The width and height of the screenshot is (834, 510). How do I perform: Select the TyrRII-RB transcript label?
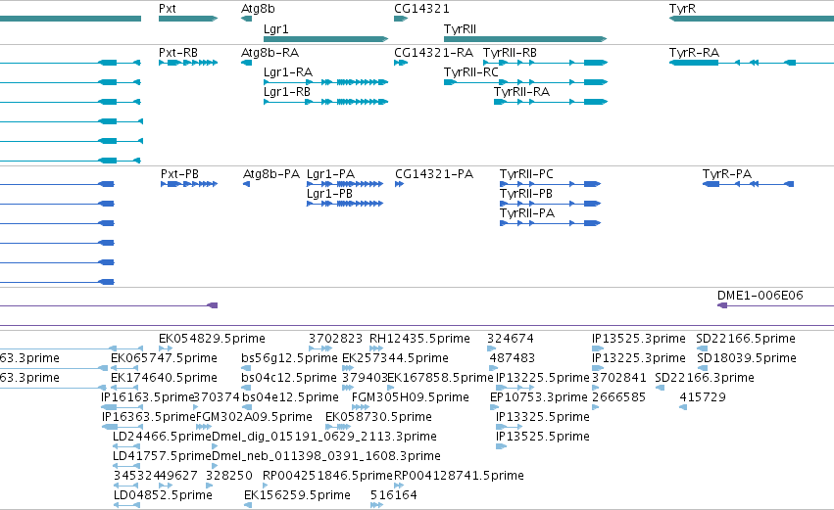(x=510, y=53)
